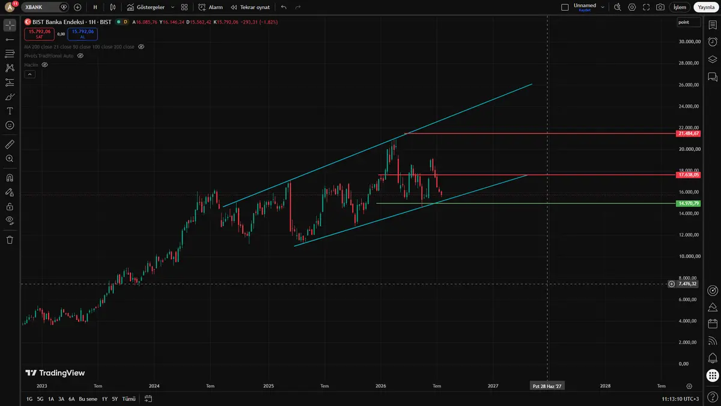721x406 pixels.
Task: Open the forecasting and measurement tools
Action: (x=10, y=82)
